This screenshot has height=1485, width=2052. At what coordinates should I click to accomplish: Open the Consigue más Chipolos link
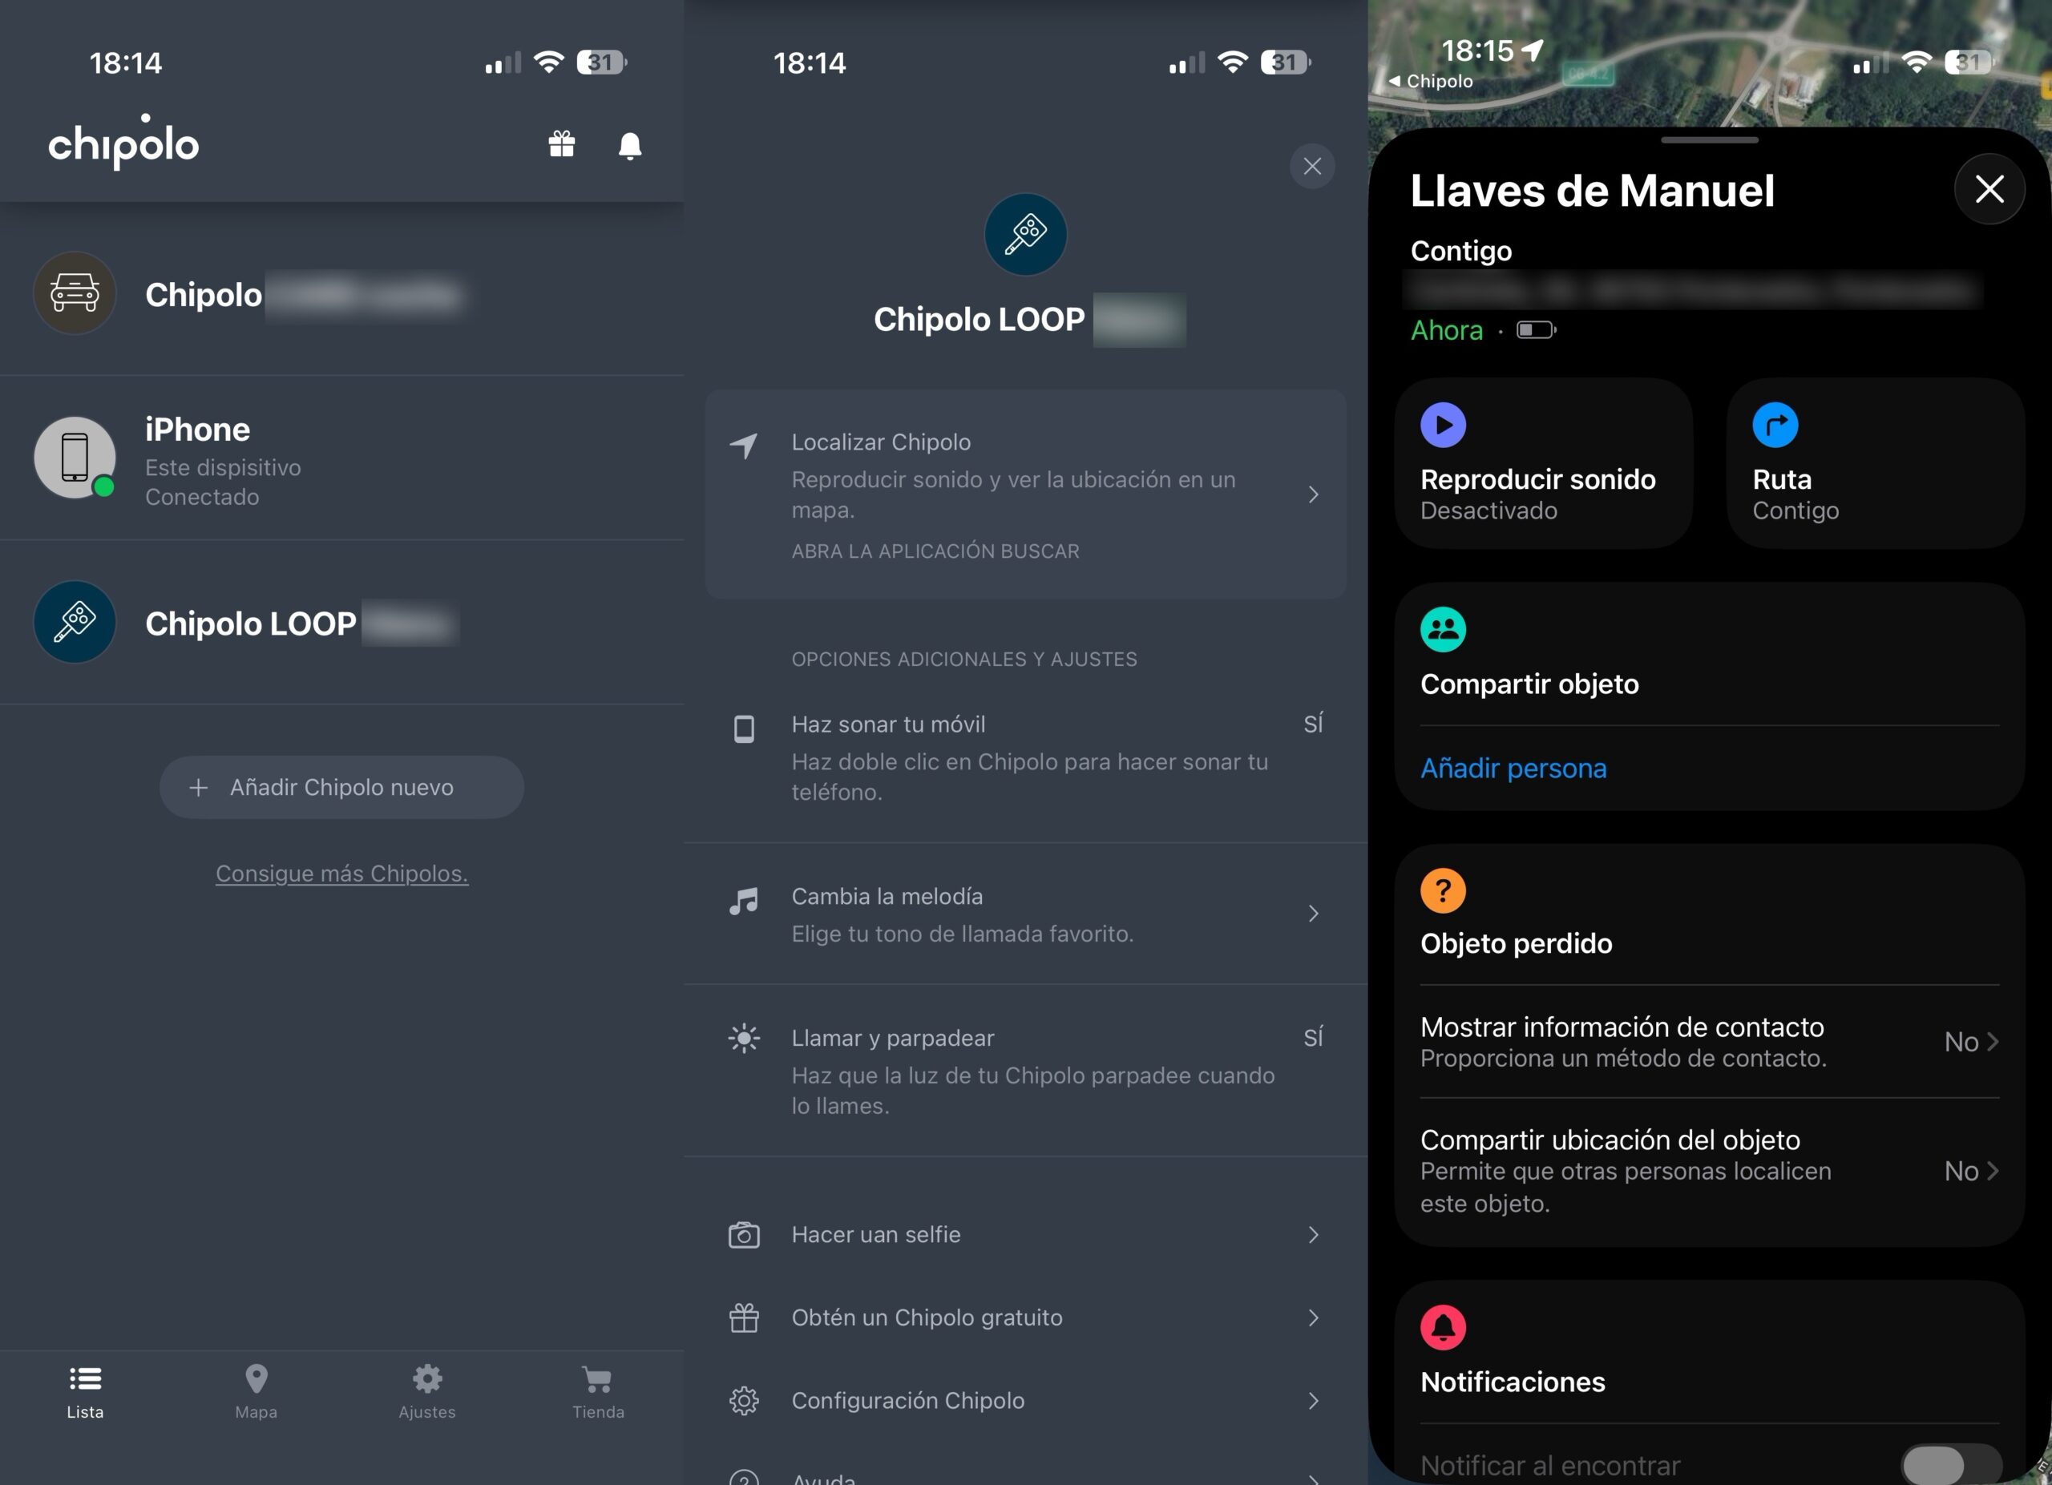(342, 874)
